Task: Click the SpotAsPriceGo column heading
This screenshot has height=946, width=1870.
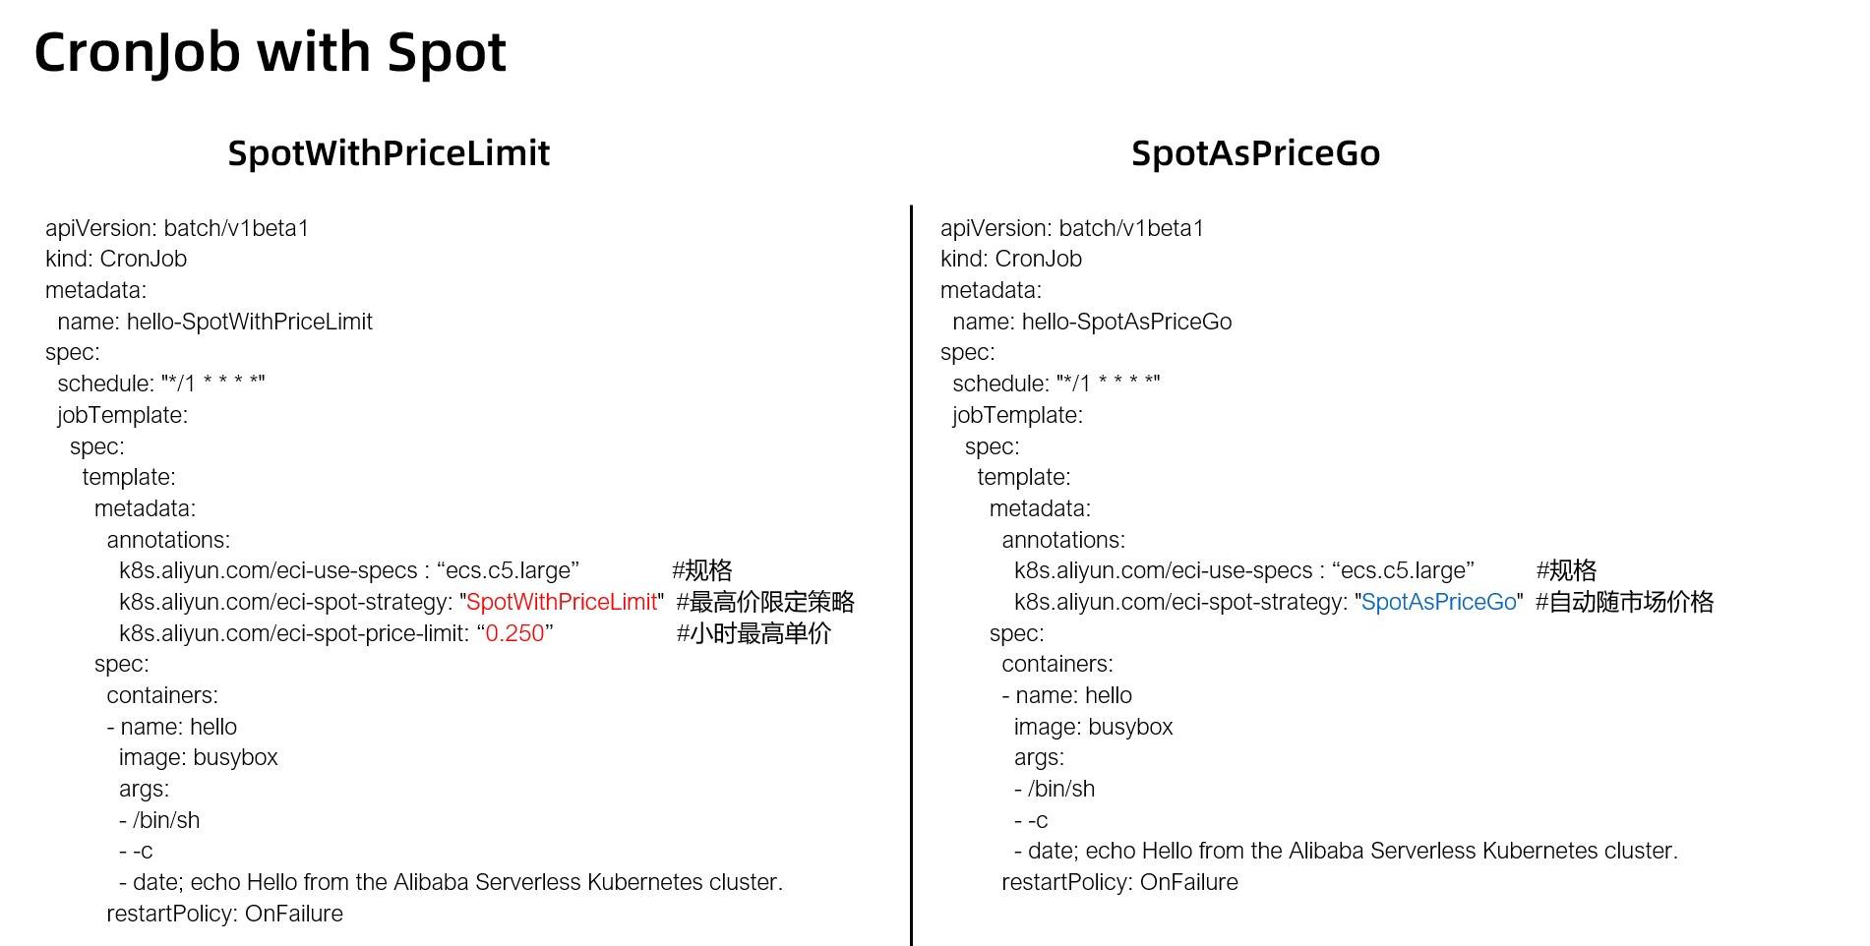Action: pos(1255,153)
